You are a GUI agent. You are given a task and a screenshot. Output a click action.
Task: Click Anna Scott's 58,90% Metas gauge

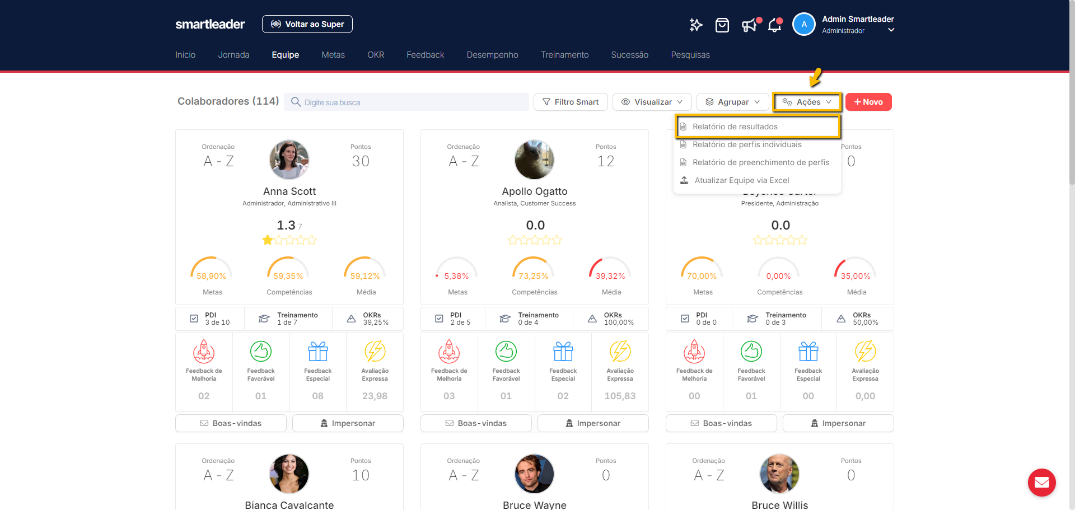[x=212, y=268]
